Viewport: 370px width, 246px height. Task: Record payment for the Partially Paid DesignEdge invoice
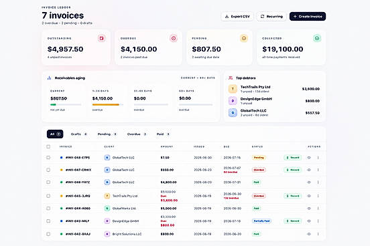[x=293, y=221]
